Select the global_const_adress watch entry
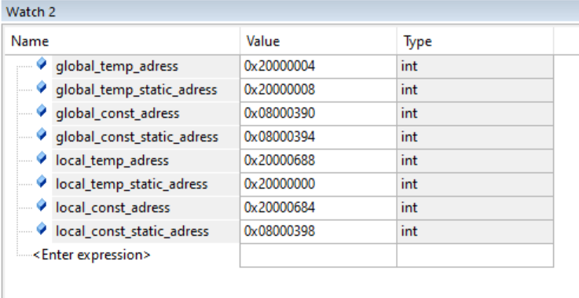This screenshot has height=298, width=579. point(117,114)
